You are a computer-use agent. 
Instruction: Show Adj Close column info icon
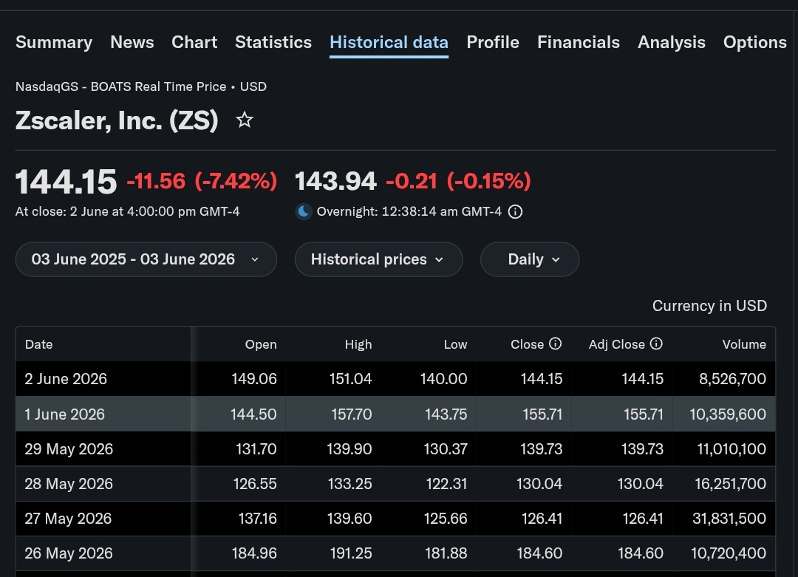(657, 344)
